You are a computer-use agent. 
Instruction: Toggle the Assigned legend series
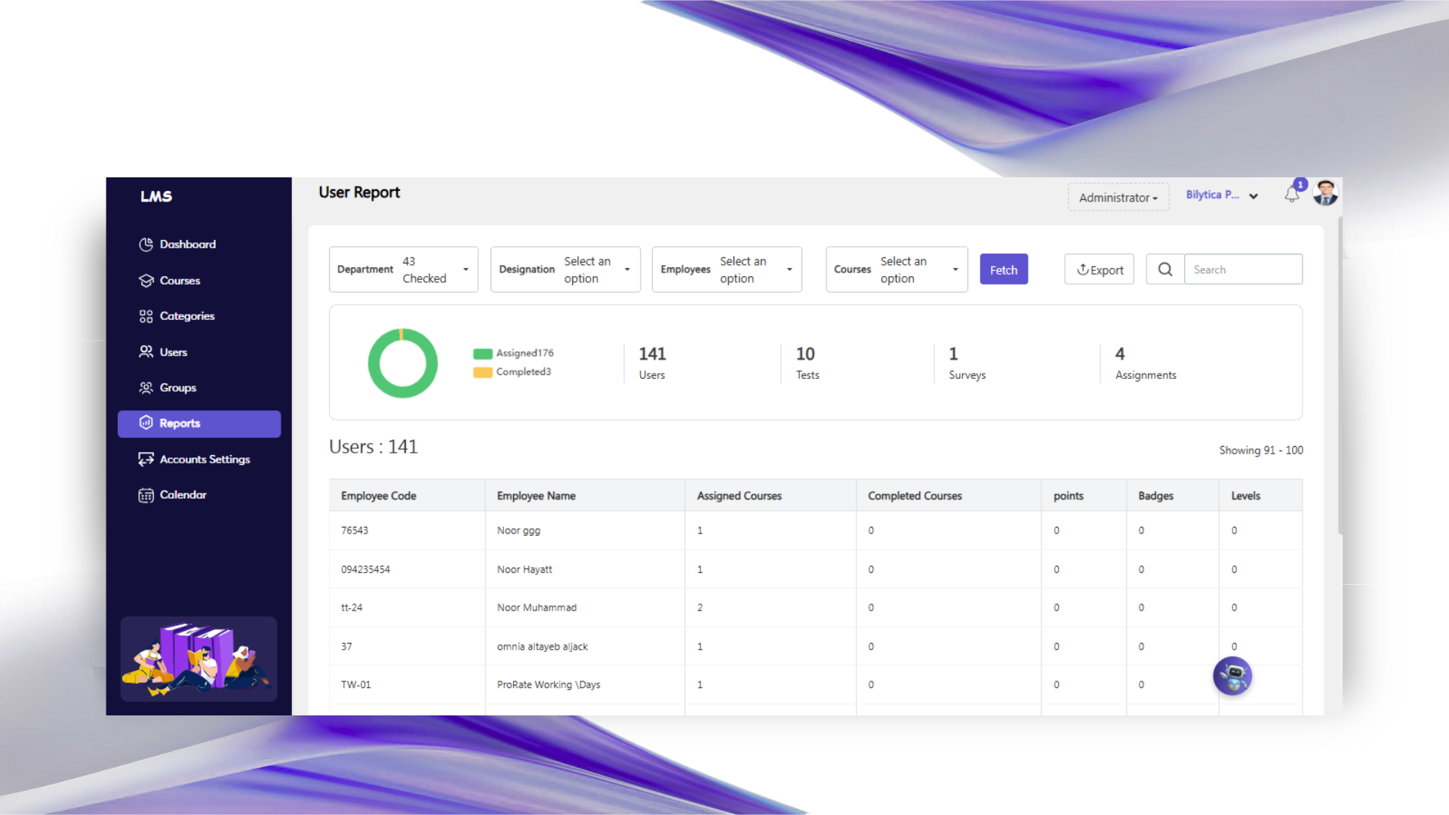pos(513,353)
